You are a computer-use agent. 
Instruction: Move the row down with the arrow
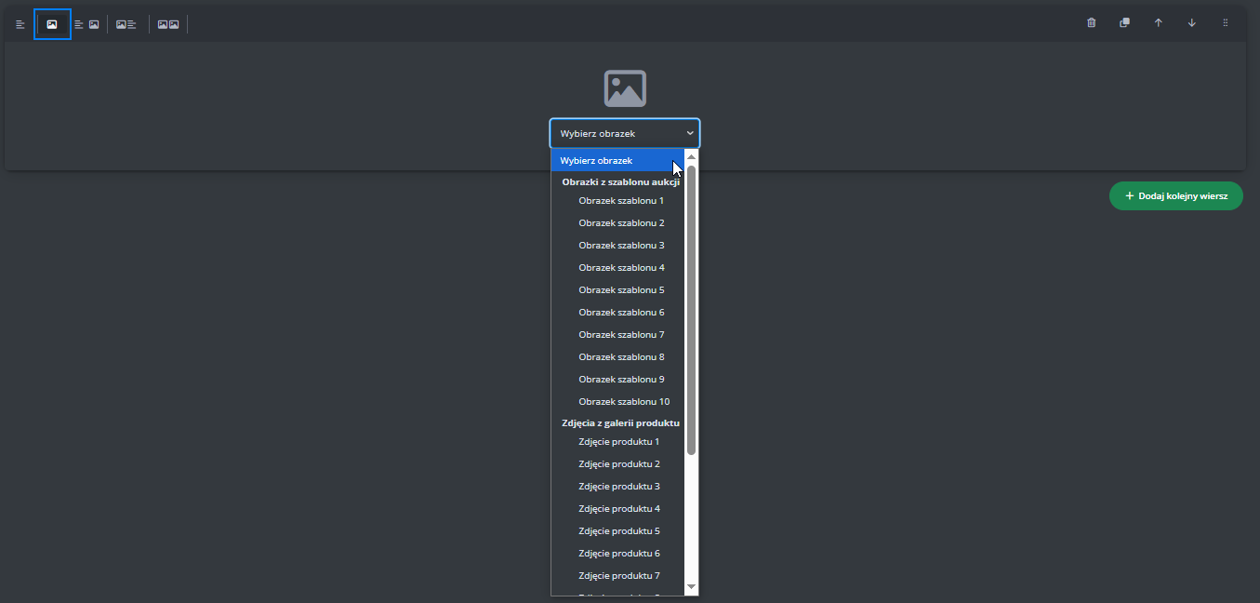(1191, 23)
